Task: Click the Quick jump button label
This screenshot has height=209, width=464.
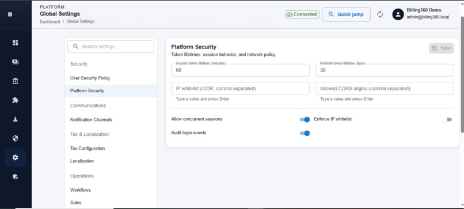Action: click(x=351, y=14)
